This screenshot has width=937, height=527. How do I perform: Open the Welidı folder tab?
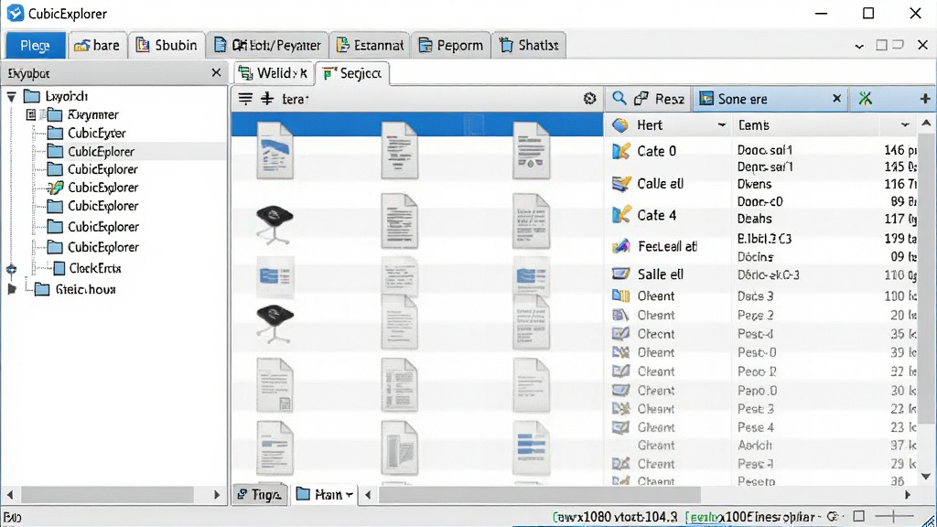click(x=273, y=73)
